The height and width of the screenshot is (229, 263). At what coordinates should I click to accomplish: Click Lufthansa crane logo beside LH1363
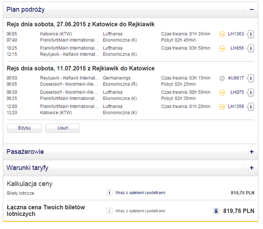click(x=222, y=34)
